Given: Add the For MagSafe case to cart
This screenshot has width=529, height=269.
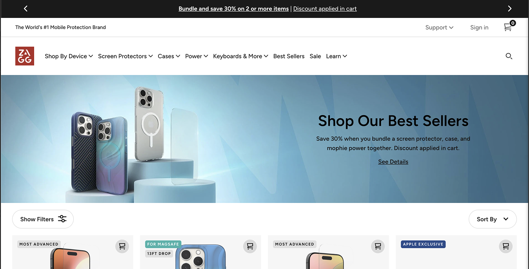Looking at the screenshot, I should pos(250,246).
